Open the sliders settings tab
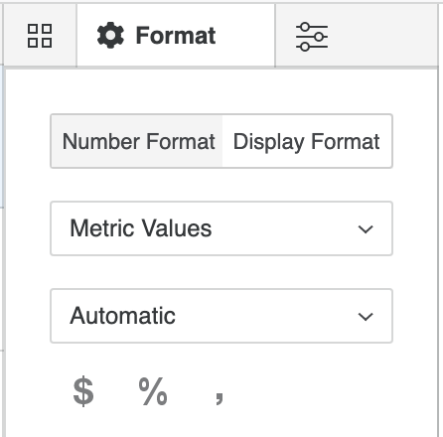 click(x=312, y=37)
